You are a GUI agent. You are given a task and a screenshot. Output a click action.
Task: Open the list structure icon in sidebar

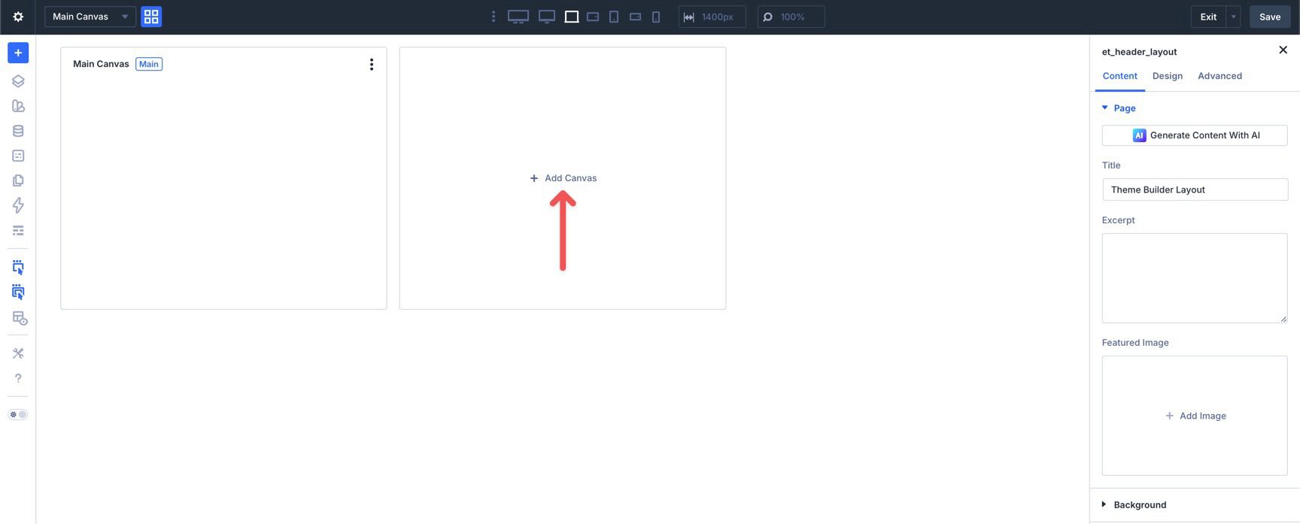coord(18,230)
